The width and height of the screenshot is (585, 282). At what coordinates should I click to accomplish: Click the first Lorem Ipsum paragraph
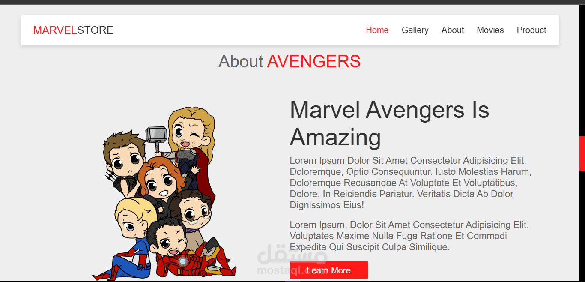(411, 183)
